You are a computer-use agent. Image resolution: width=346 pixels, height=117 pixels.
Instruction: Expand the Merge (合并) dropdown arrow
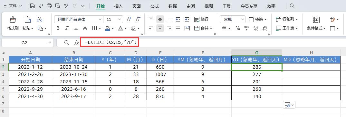[x=211, y=28]
